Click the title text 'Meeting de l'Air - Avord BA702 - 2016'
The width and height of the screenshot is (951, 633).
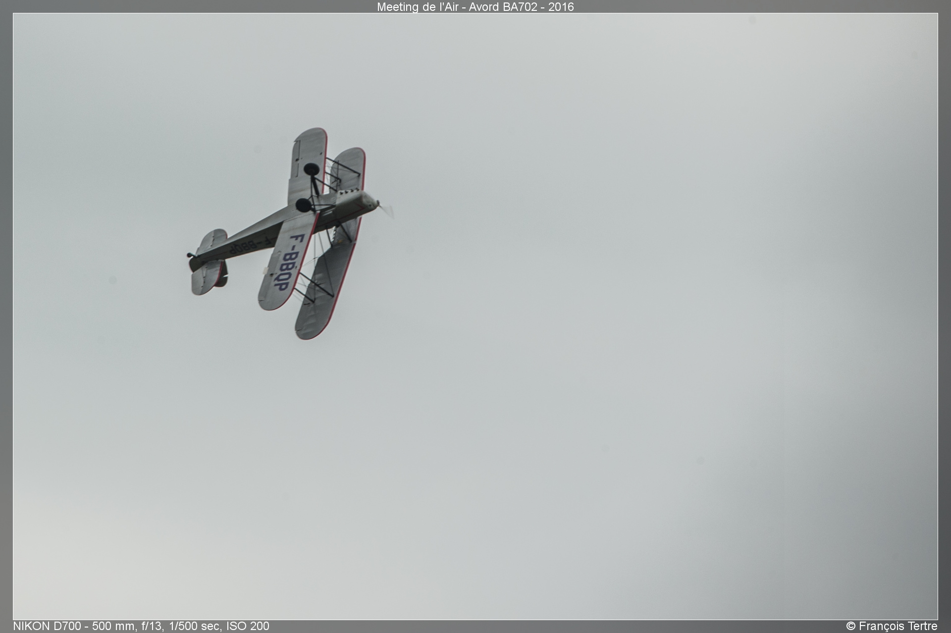[x=475, y=7]
